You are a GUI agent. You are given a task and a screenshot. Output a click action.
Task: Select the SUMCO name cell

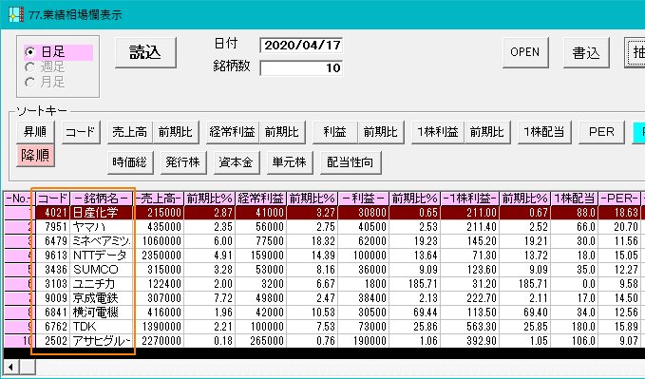point(102,270)
